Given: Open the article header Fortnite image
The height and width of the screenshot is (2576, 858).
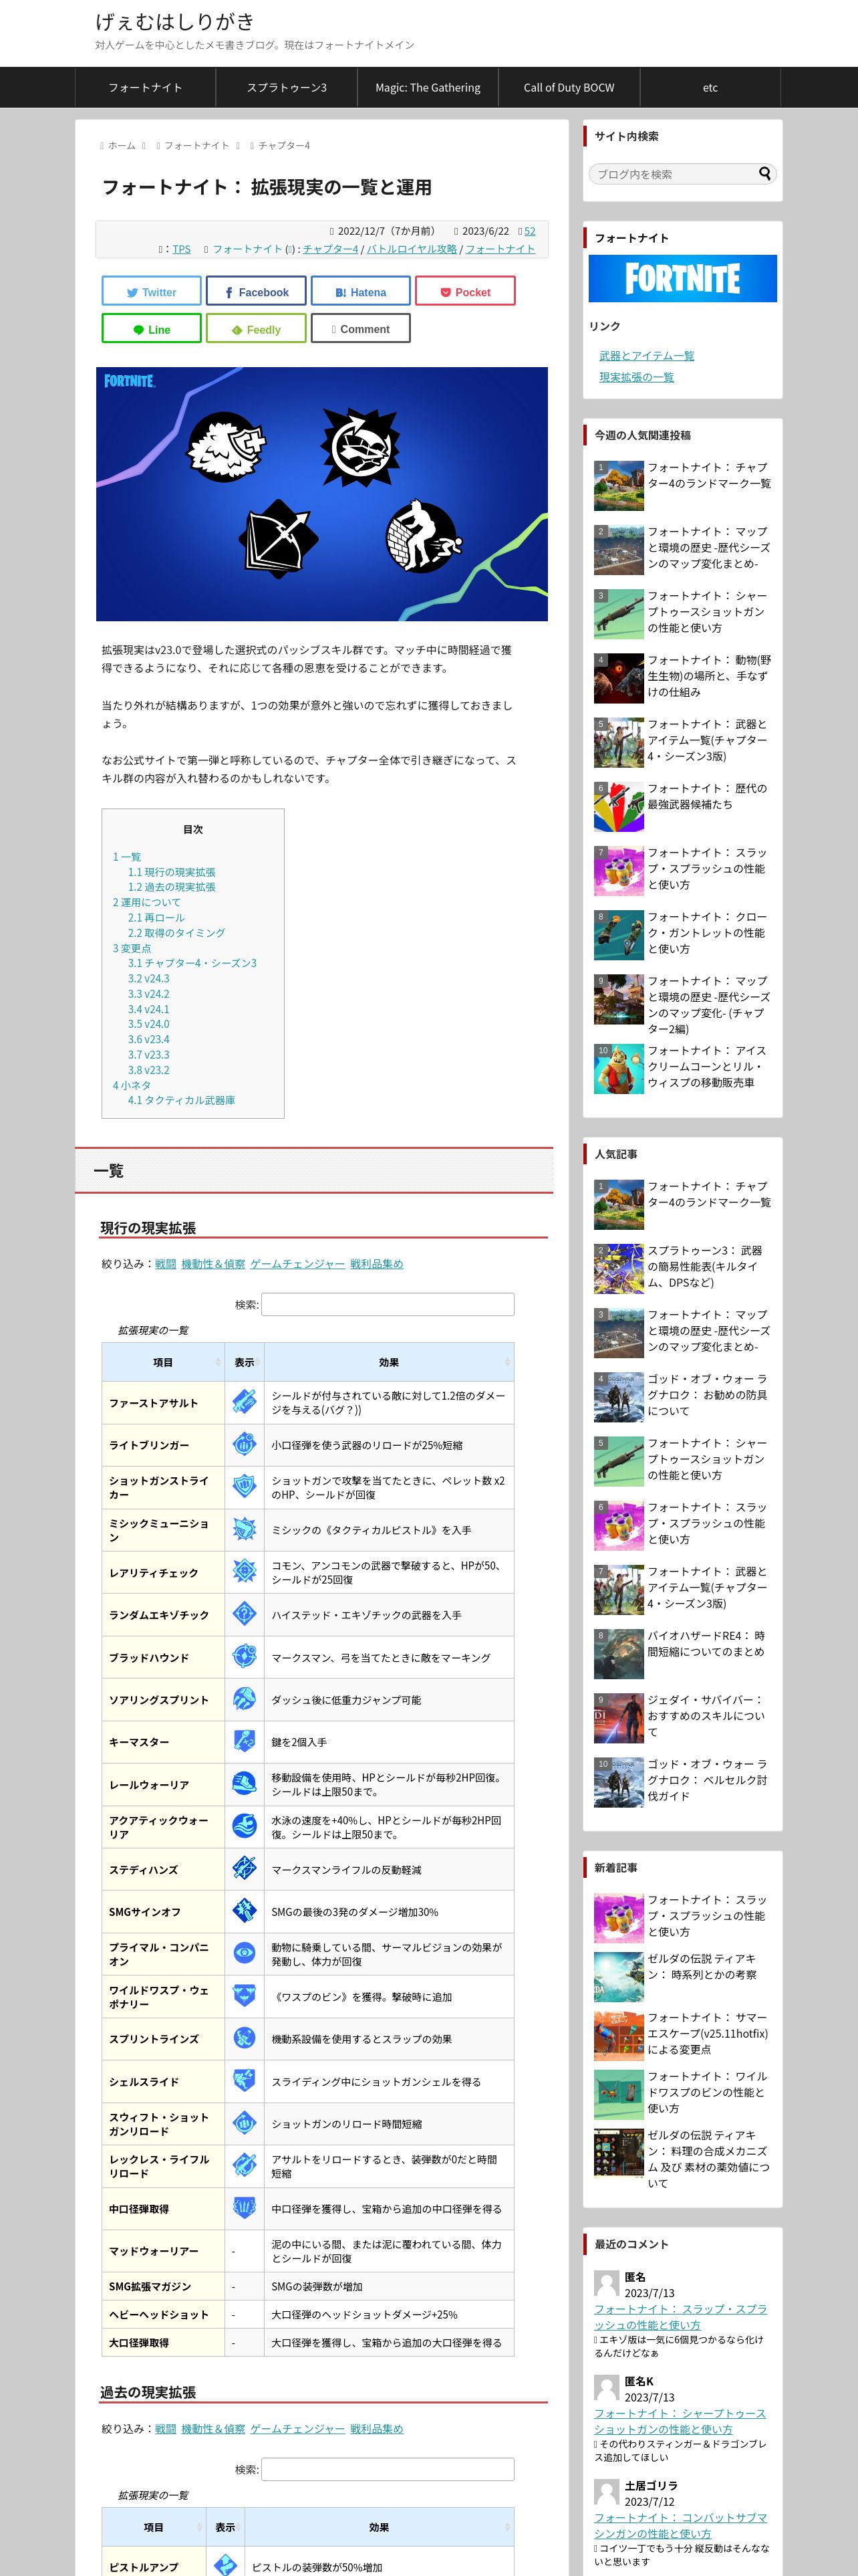Looking at the screenshot, I should tap(321, 494).
